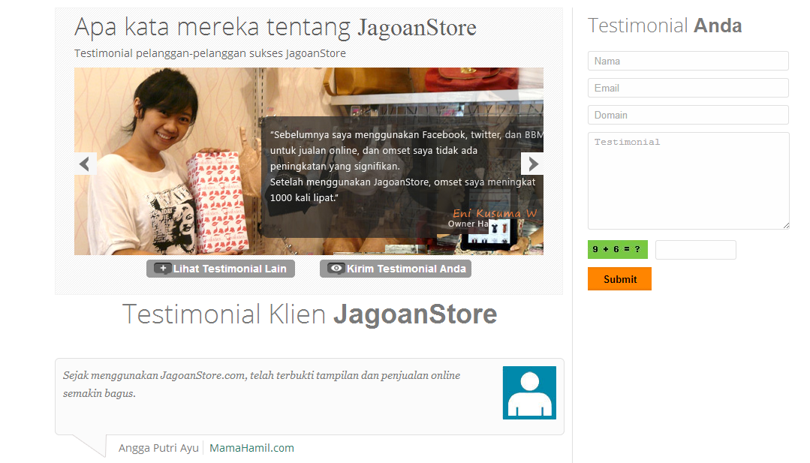Click the quote text starting 'Sejak menggunakan JagoanStore.com'
Viewport: 810px width, 463px height.
[261, 384]
